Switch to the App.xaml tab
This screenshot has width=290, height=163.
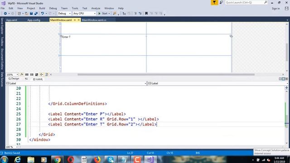pyautogui.click(x=12, y=20)
